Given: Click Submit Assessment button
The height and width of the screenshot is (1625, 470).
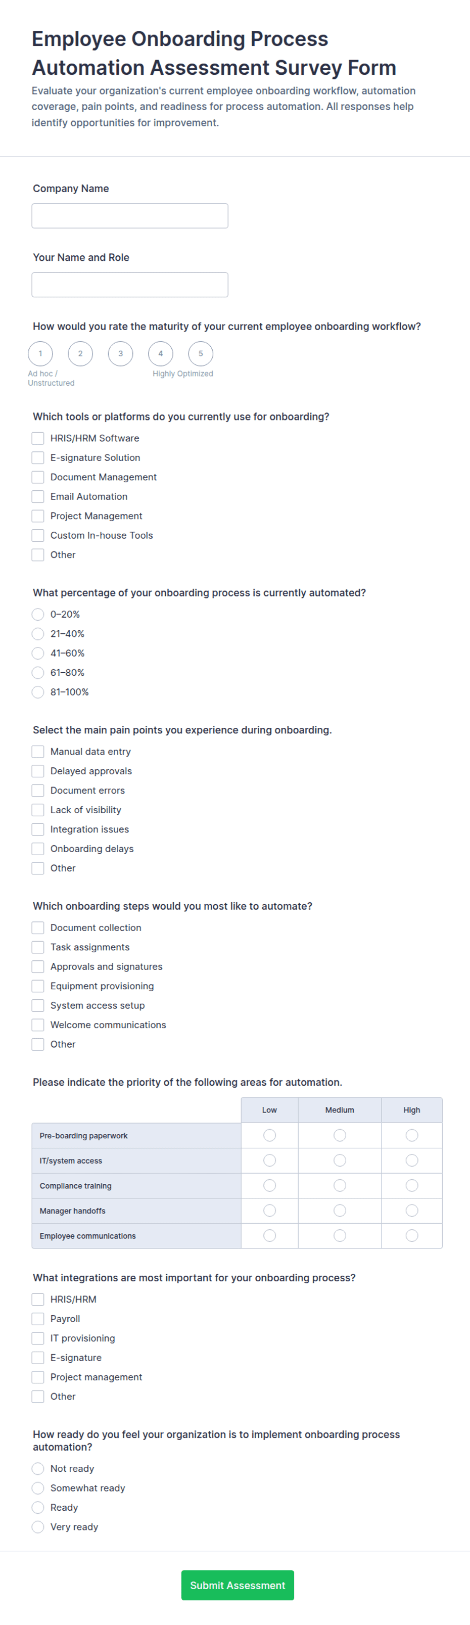Looking at the screenshot, I should point(237,1585).
